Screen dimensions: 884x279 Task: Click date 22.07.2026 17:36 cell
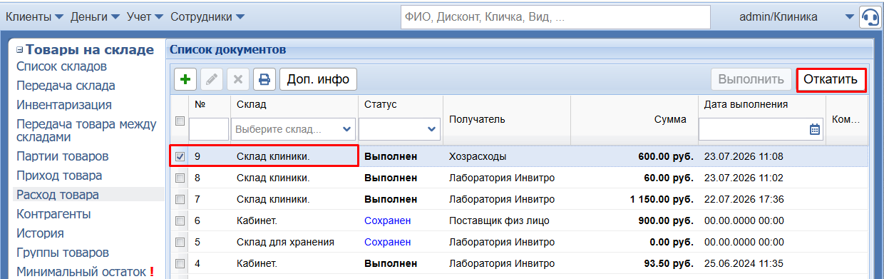coord(744,199)
